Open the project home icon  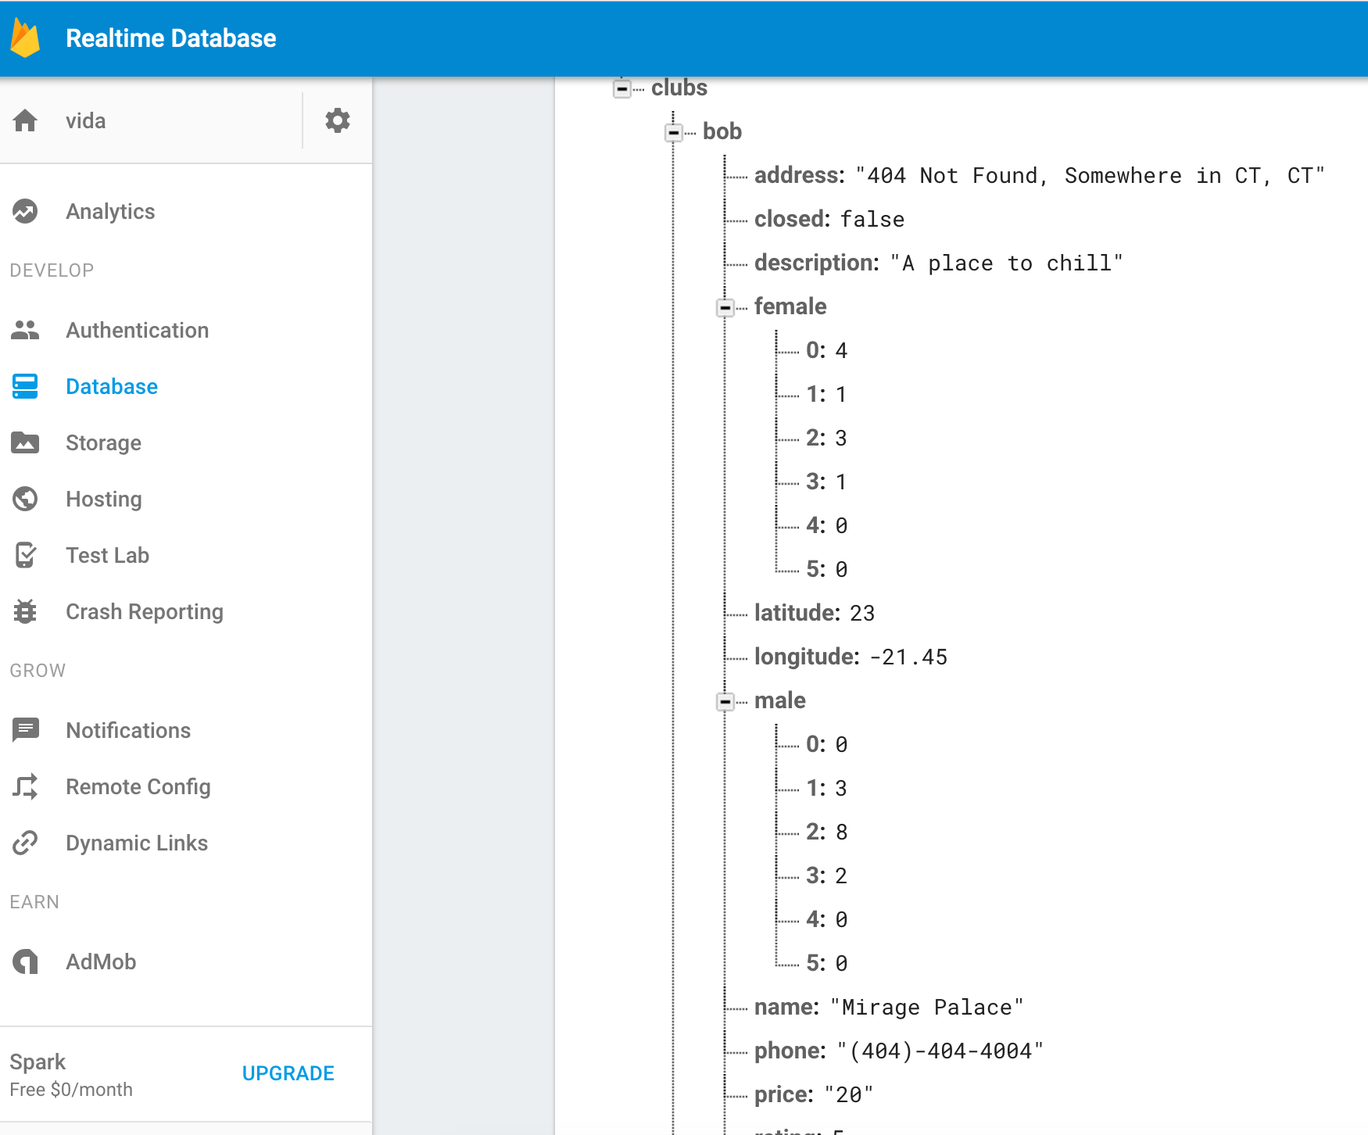(x=25, y=120)
